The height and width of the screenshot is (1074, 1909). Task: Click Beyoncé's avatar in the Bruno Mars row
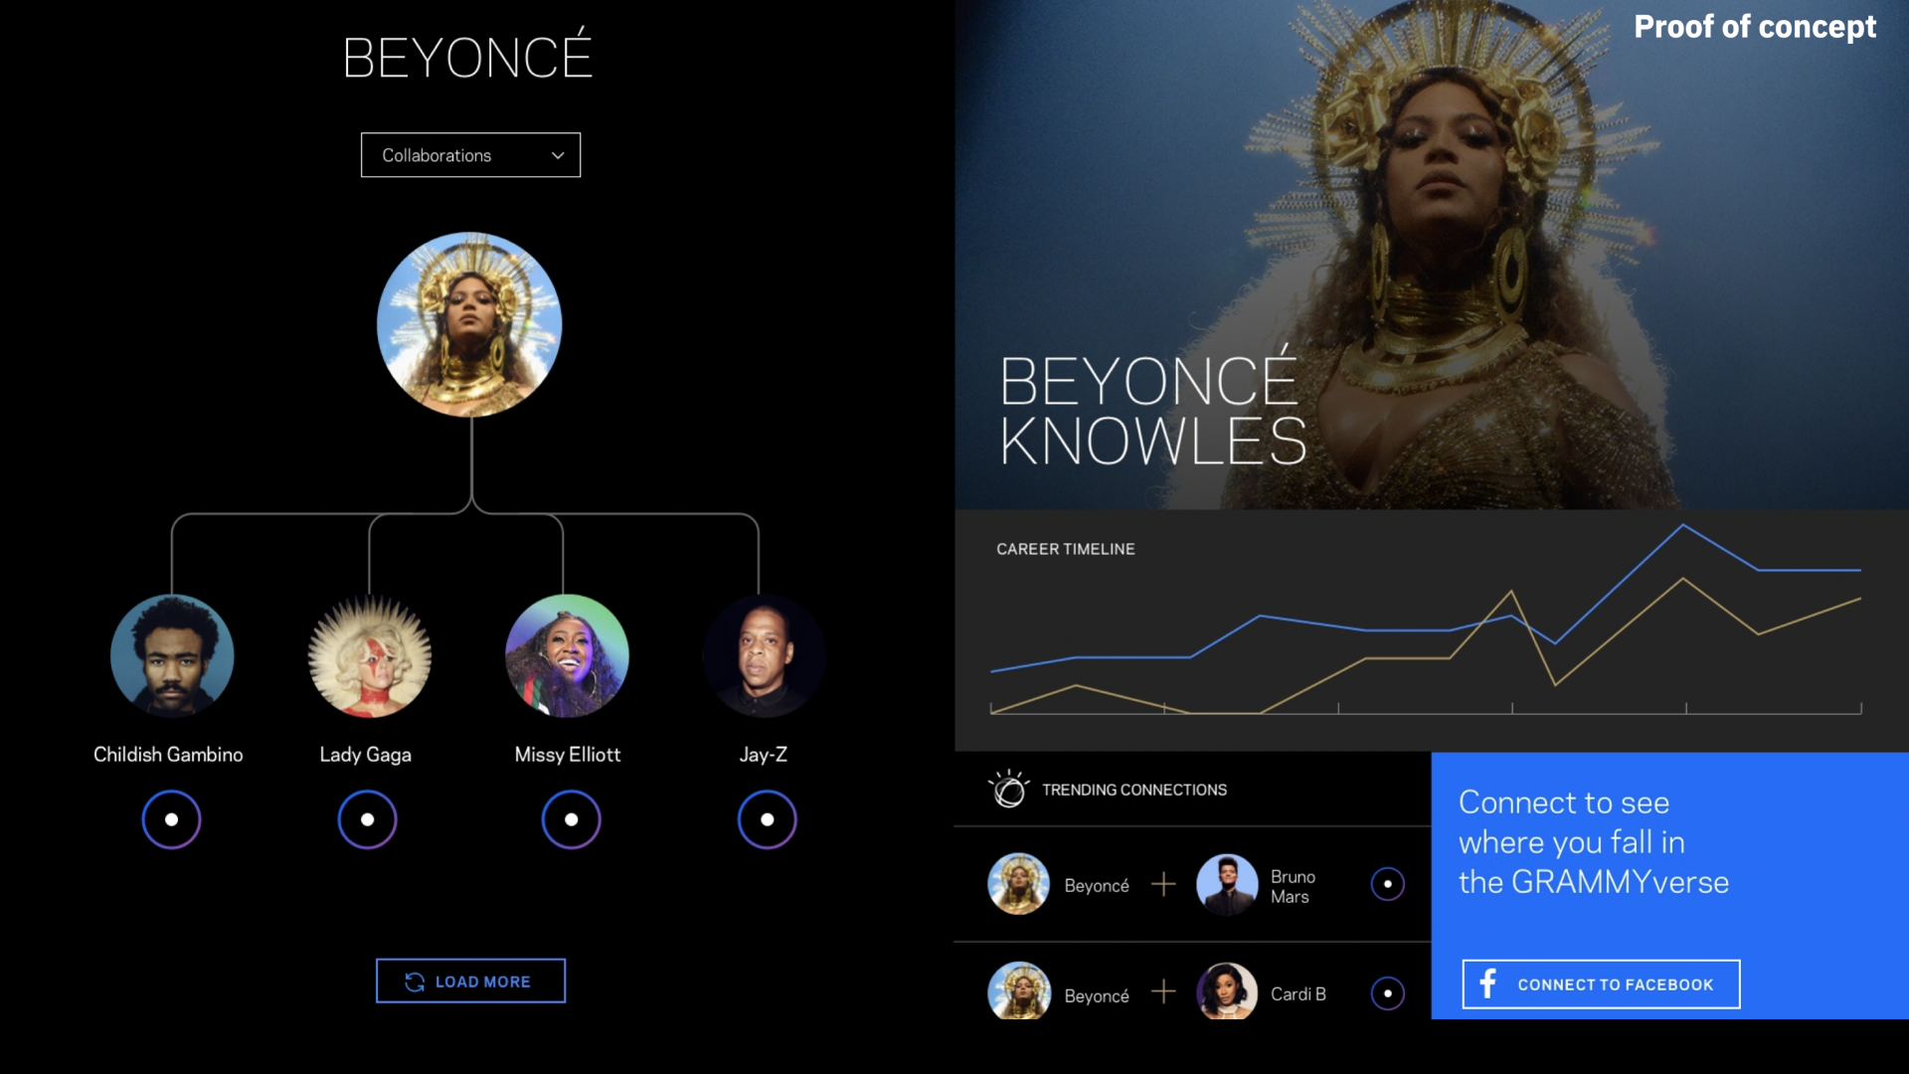click(1018, 884)
